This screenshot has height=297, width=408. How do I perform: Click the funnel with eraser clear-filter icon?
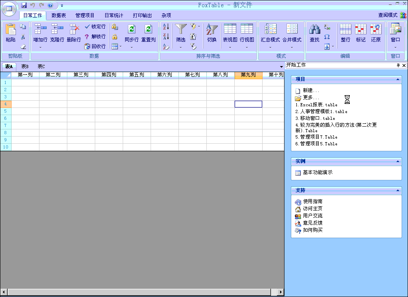(x=193, y=47)
